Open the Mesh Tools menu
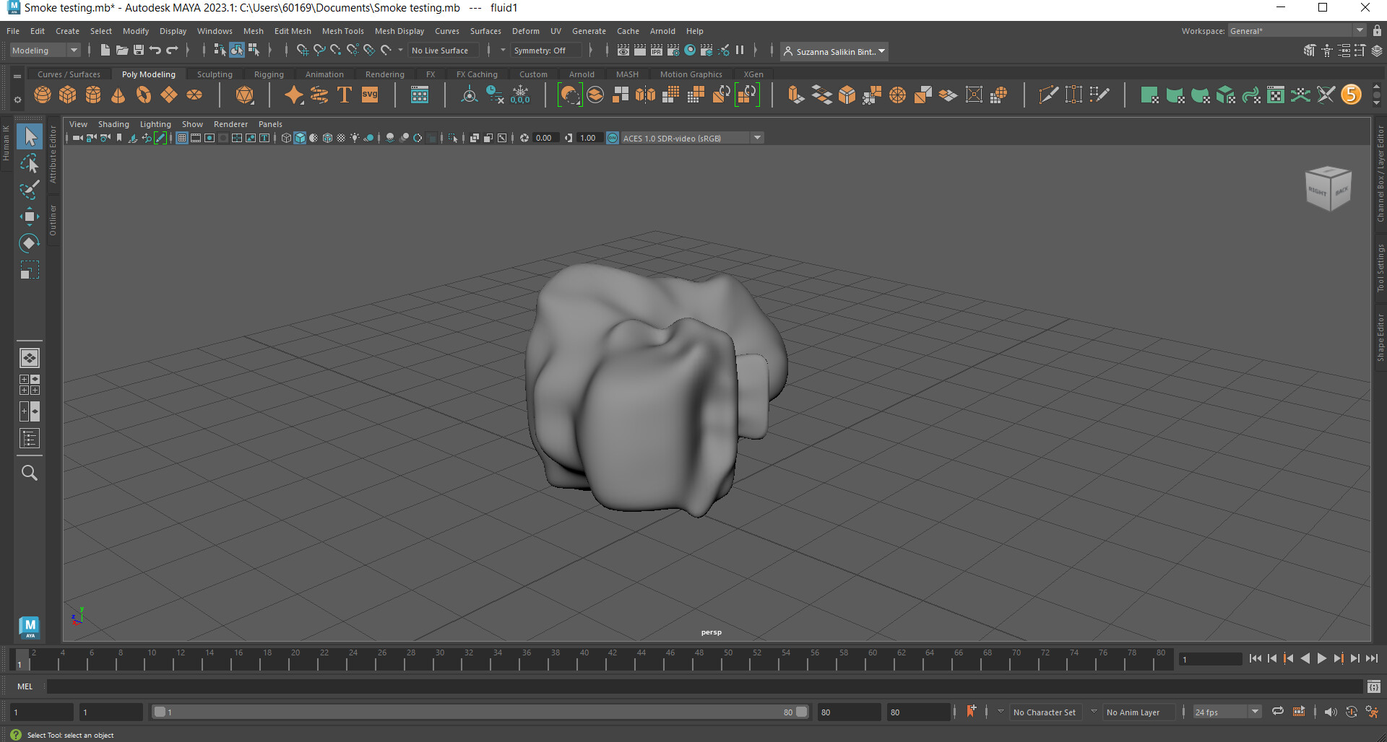Screen dimensions: 1387x742 point(342,31)
